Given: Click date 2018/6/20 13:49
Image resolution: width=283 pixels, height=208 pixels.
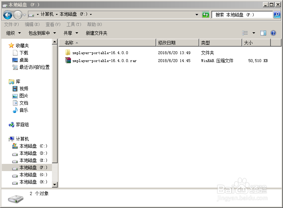Looking at the screenshot, I should 174,53.
